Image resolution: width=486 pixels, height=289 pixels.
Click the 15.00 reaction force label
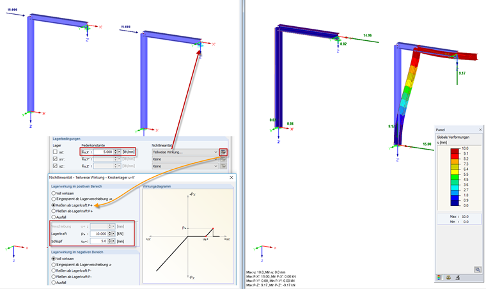point(427,144)
